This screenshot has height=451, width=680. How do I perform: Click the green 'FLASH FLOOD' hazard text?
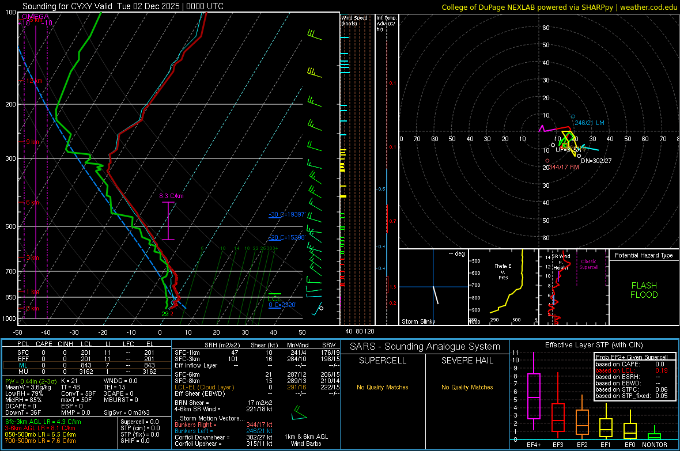coord(644,290)
